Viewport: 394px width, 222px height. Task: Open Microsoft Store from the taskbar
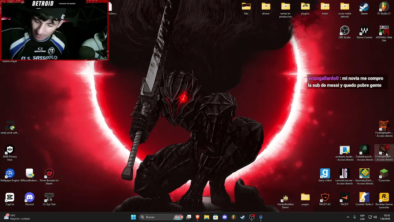pyautogui.click(x=215, y=217)
